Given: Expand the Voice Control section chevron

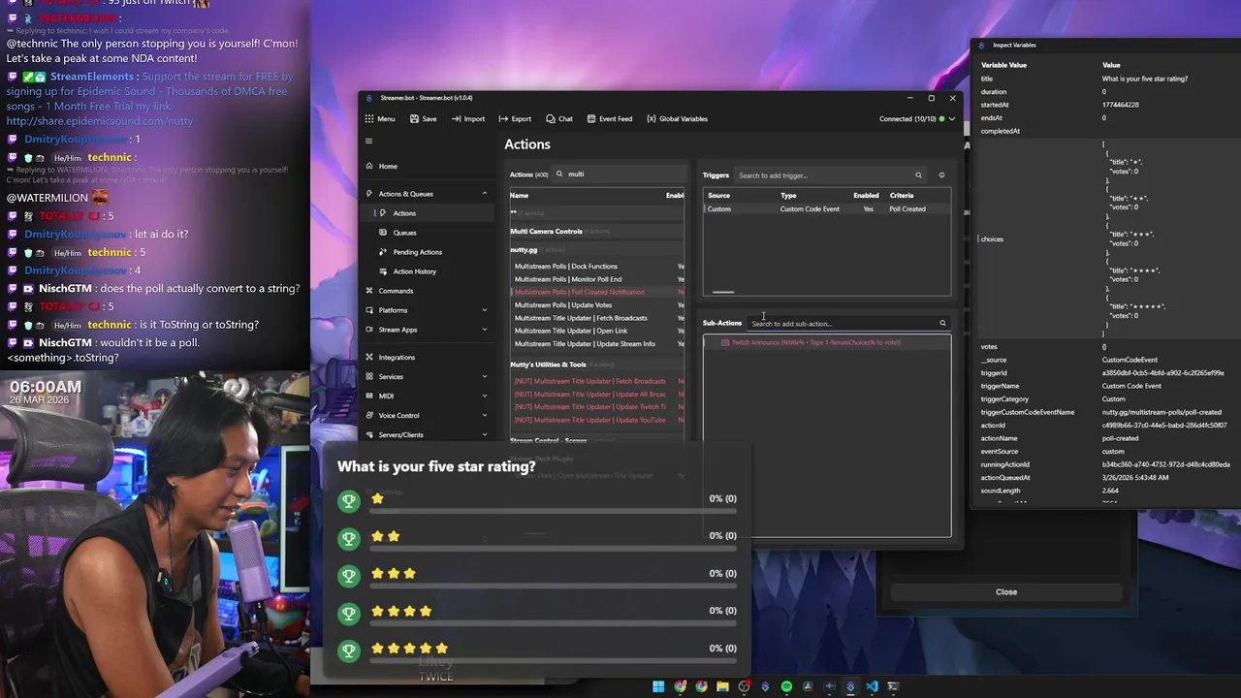Looking at the screenshot, I should [x=485, y=415].
